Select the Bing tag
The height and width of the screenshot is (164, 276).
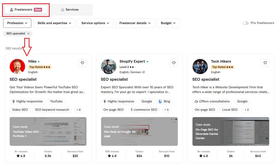tap(165, 101)
